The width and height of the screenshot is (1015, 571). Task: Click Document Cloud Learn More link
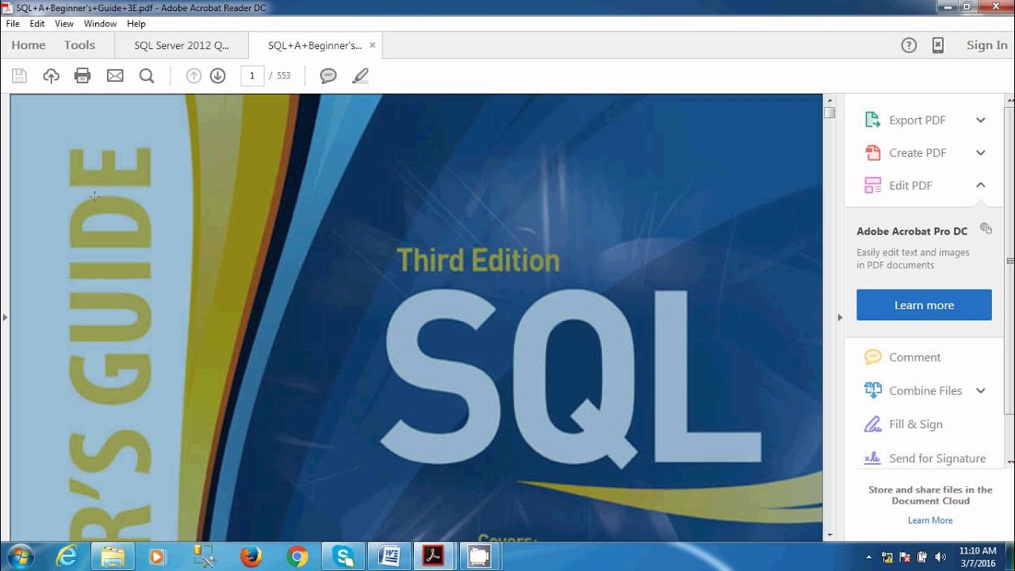click(930, 520)
